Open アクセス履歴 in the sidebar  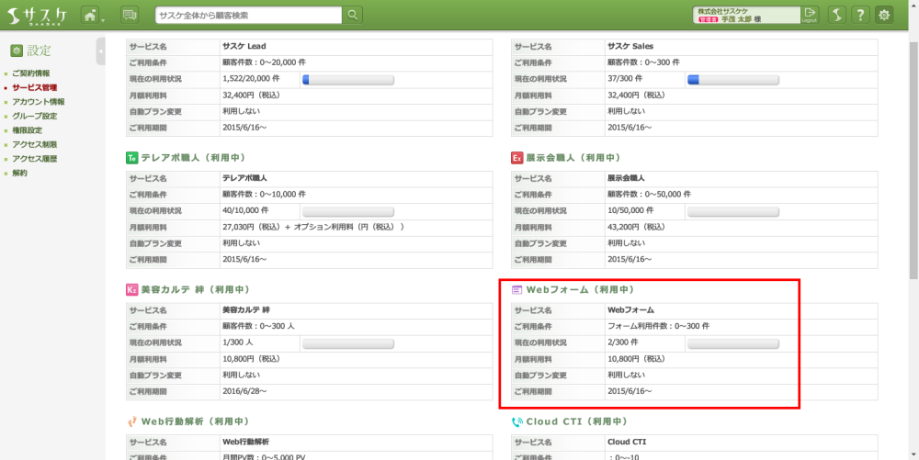[x=34, y=159]
